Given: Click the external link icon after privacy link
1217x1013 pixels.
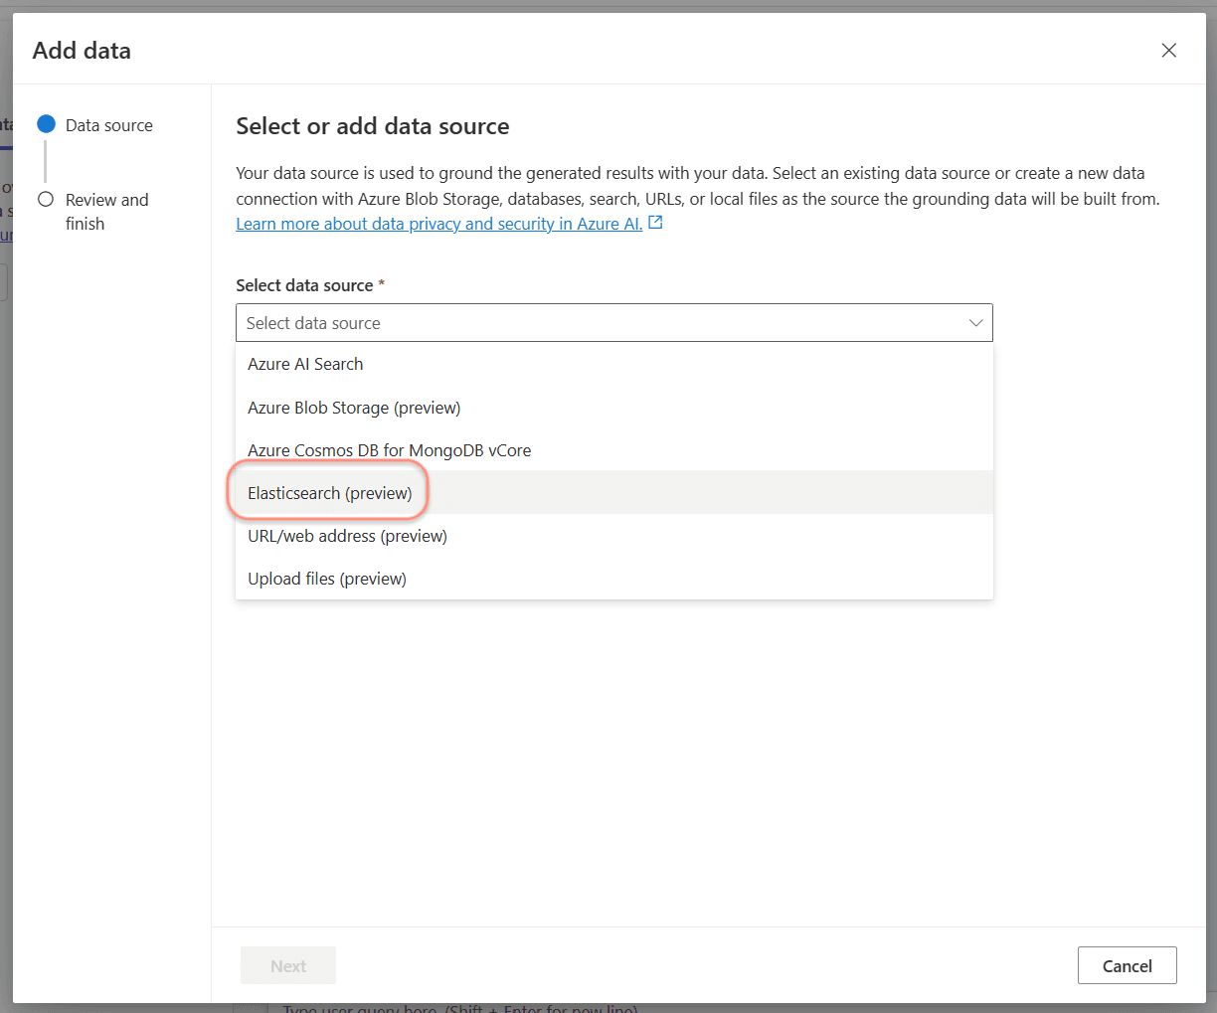Looking at the screenshot, I should click(655, 222).
